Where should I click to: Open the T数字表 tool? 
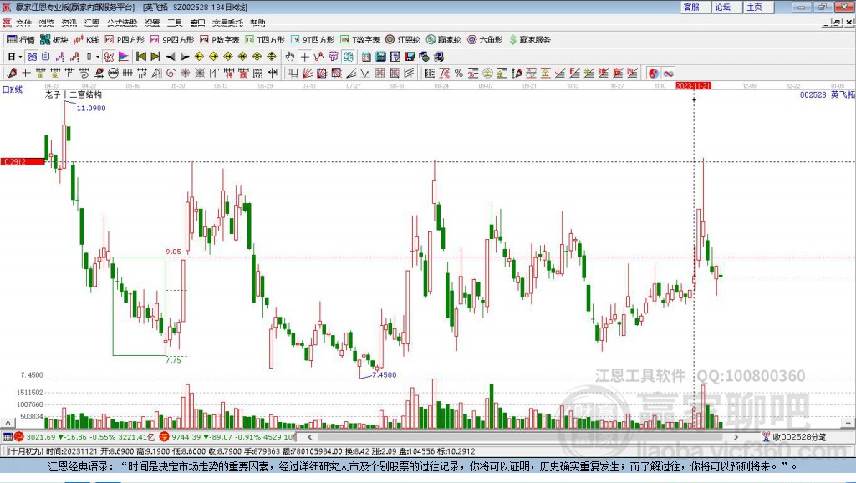tap(359, 40)
